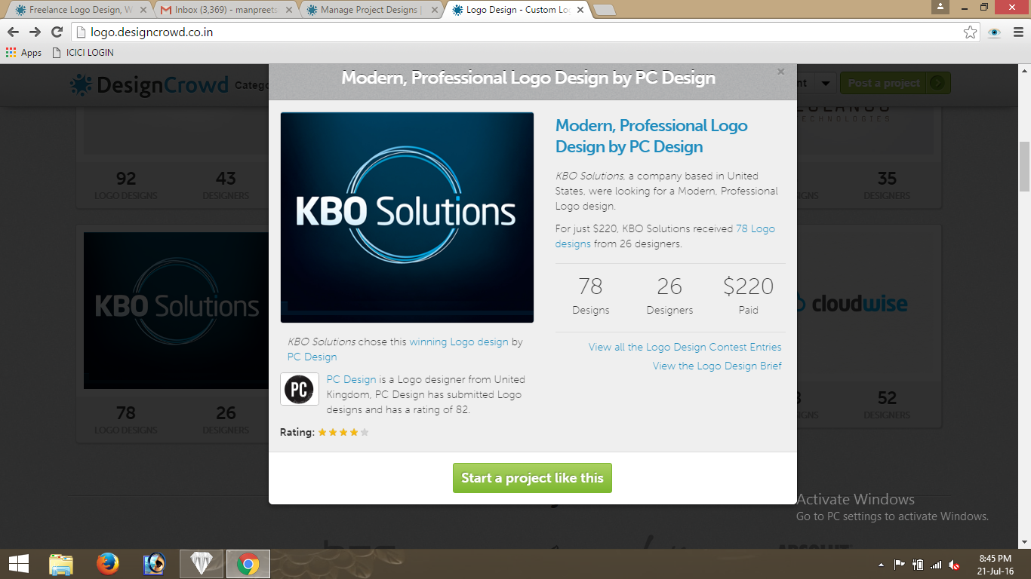
Task: Go back using the browser back arrow
Action: [x=14, y=32]
